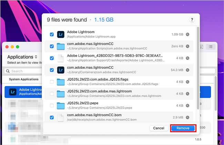Uncheck Containers com.adobe.mas.lightroomCC checkbox
This screenshot has width=224, height=145.
52,70
